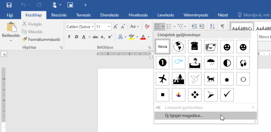Open the Vágólap dialog launcher

61,48
